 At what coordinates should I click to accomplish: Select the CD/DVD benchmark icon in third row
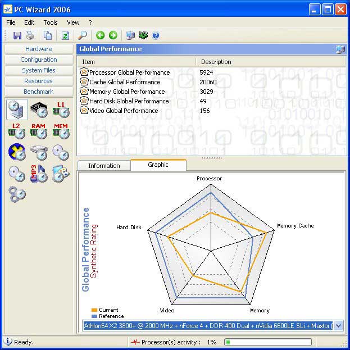point(61,152)
